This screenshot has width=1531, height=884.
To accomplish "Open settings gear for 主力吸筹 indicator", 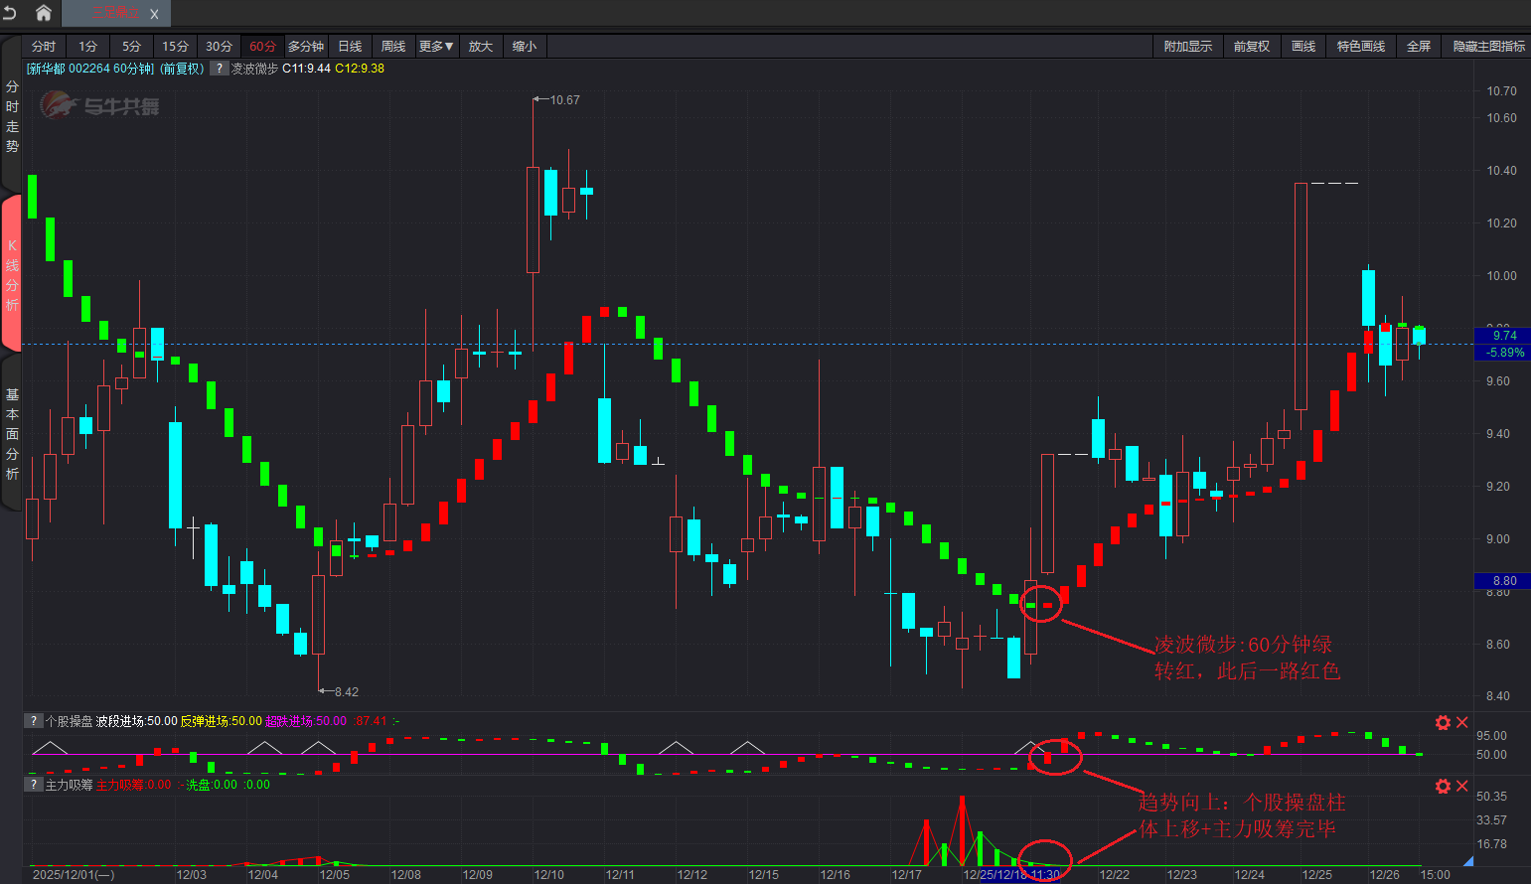I will 1443,786.
